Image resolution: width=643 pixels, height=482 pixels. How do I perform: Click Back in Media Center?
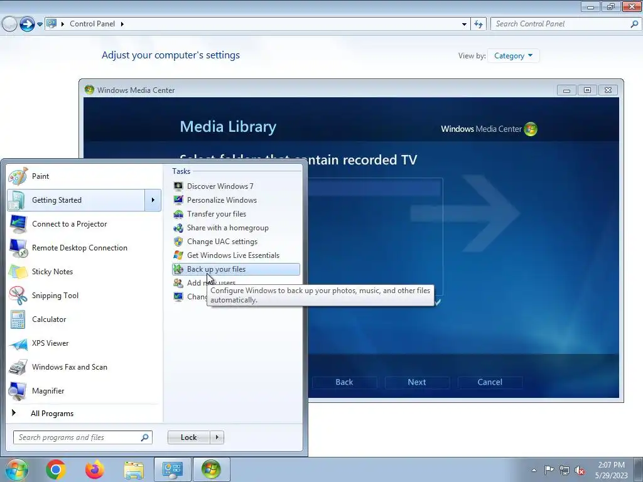[344, 382]
